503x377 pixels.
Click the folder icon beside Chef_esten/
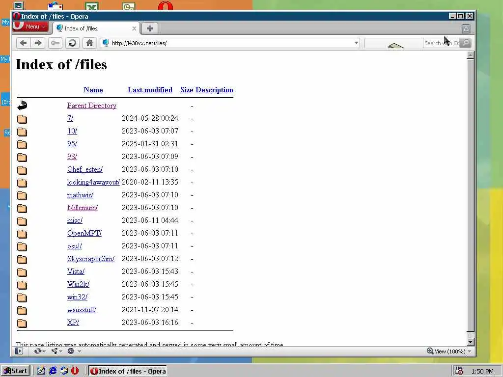pyautogui.click(x=22, y=170)
